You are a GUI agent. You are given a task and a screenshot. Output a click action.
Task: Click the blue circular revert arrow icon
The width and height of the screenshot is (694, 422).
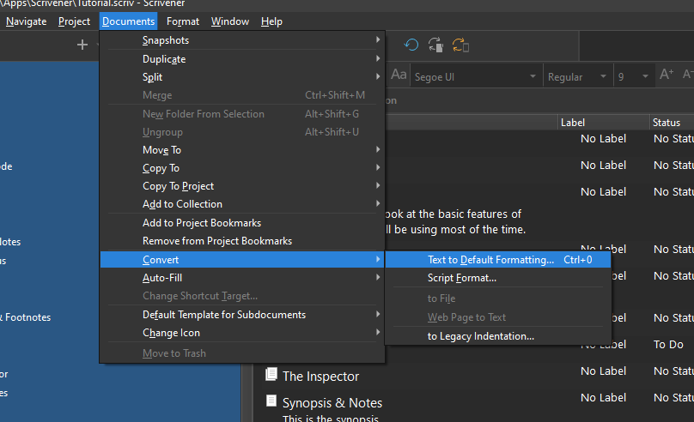(411, 45)
